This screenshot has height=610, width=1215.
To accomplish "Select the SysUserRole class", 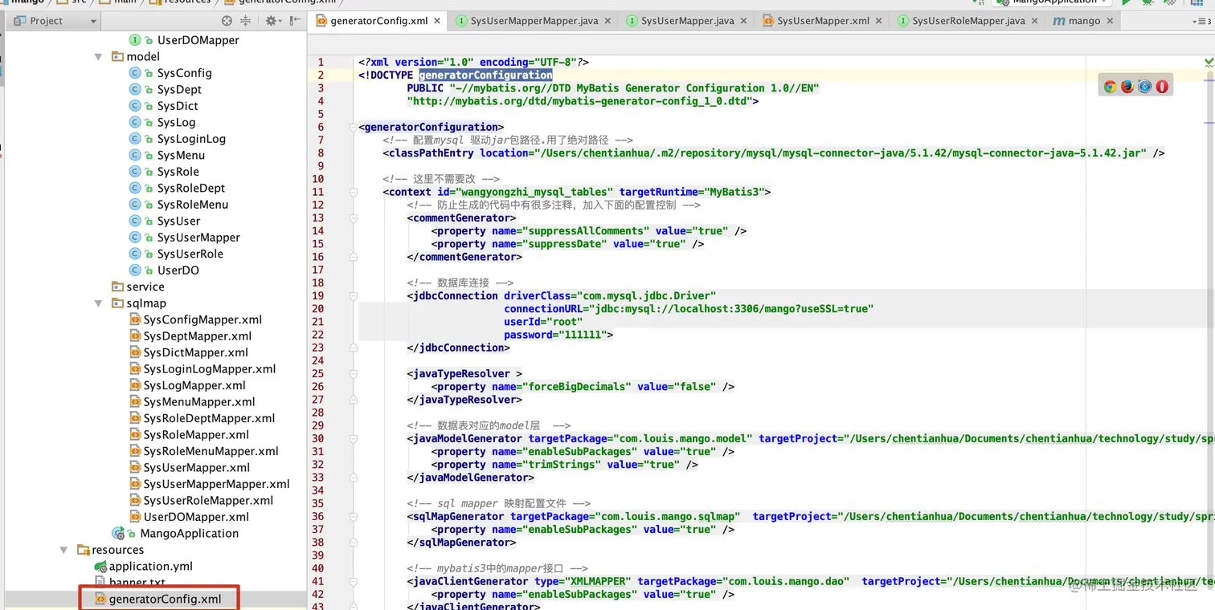I will 190,254.
